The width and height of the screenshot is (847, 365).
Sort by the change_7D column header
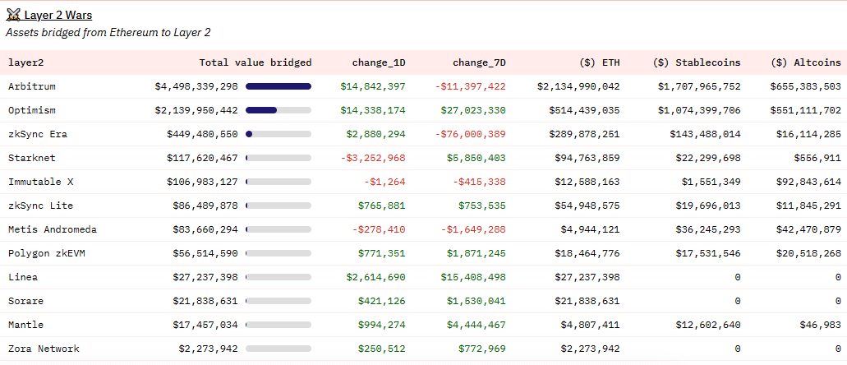(479, 62)
